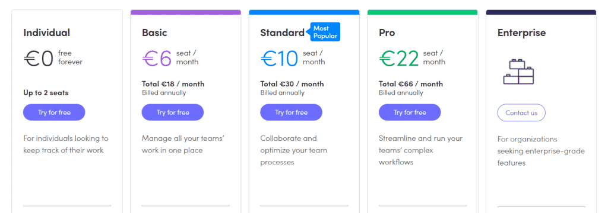Click the Individual plan heading
Image resolution: width=608 pixels, height=213 pixels.
46,33
